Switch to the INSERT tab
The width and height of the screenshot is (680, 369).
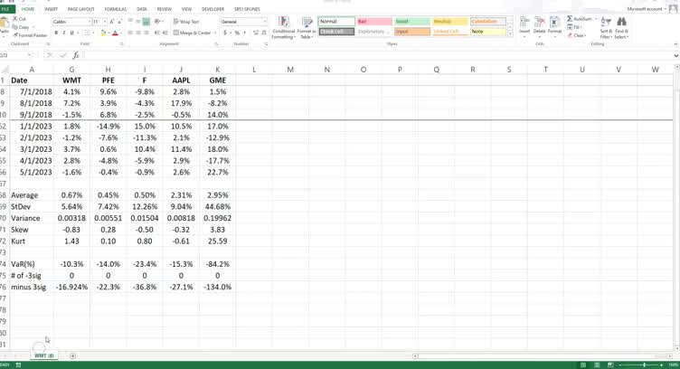[x=51, y=9]
